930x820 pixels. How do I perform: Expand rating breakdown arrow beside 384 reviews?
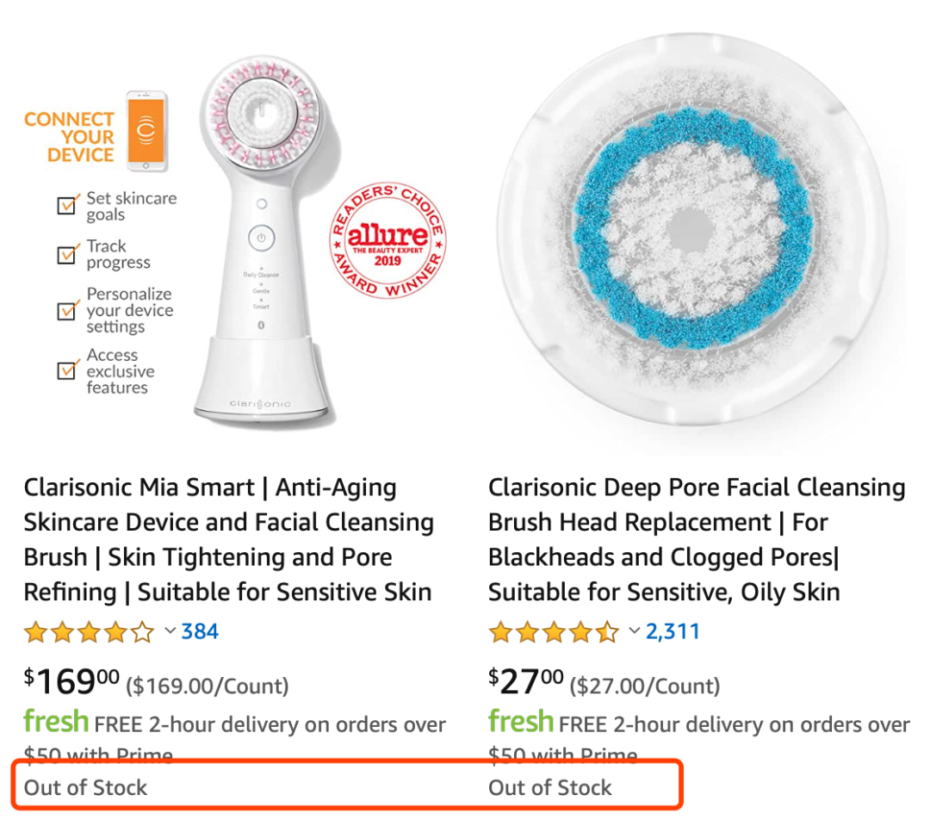(170, 632)
